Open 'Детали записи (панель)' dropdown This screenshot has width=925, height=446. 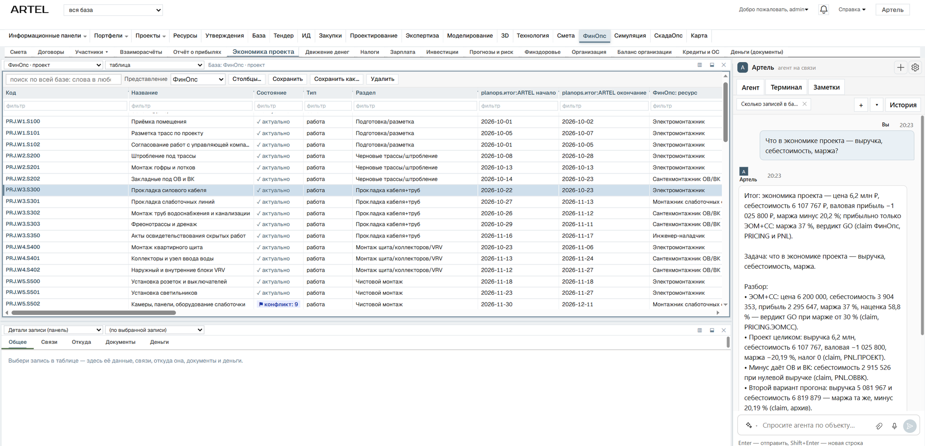54,330
